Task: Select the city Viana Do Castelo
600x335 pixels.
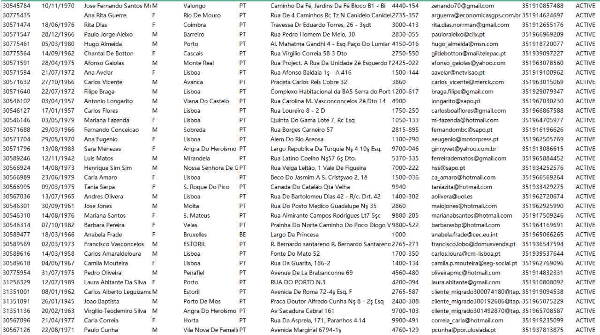Action: pyautogui.click(x=206, y=101)
